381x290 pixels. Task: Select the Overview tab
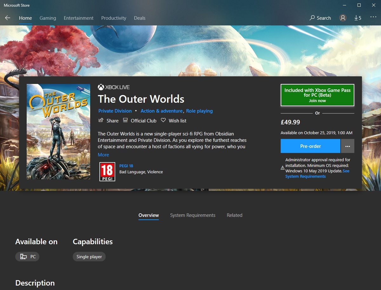(149, 215)
